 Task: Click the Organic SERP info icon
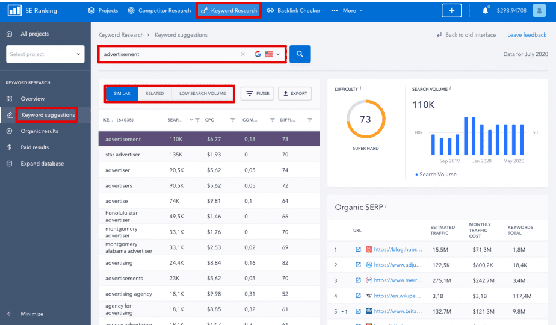[386, 205]
